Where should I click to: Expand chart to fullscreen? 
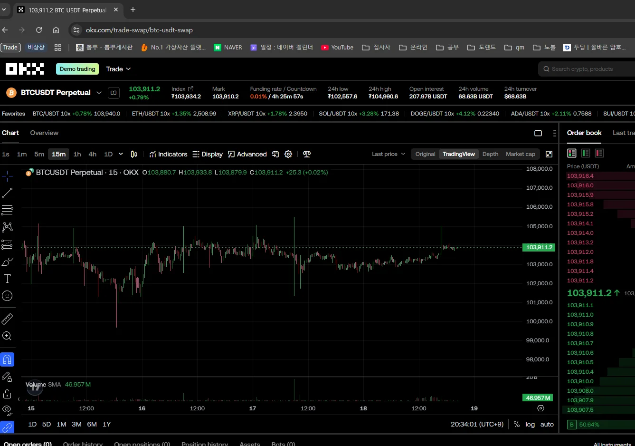point(549,154)
